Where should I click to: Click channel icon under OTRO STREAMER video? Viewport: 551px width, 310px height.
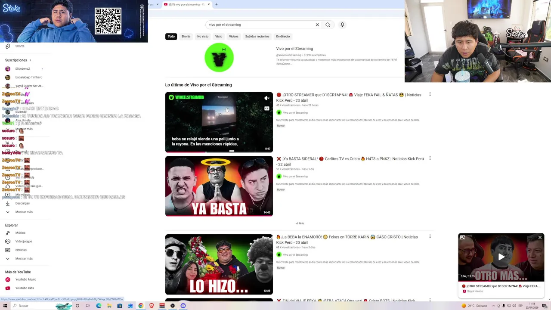click(279, 113)
